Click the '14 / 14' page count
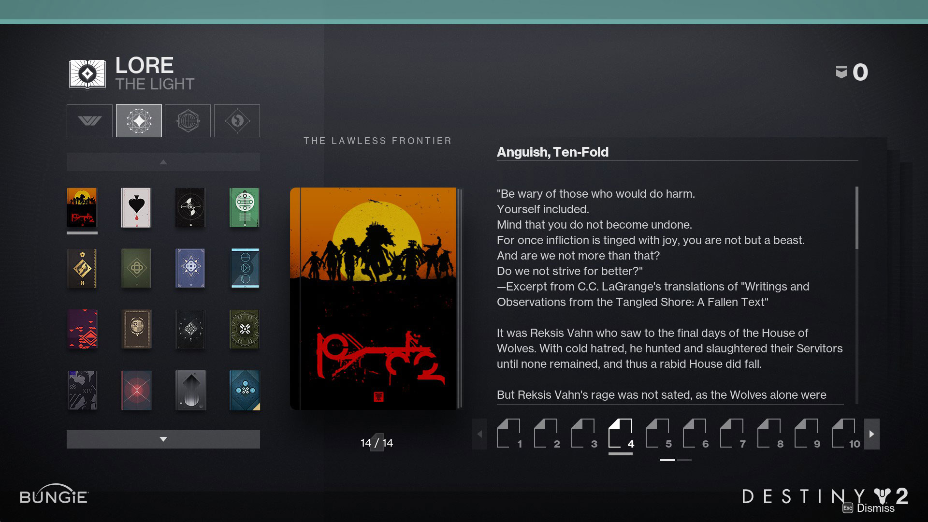 pos(377,443)
